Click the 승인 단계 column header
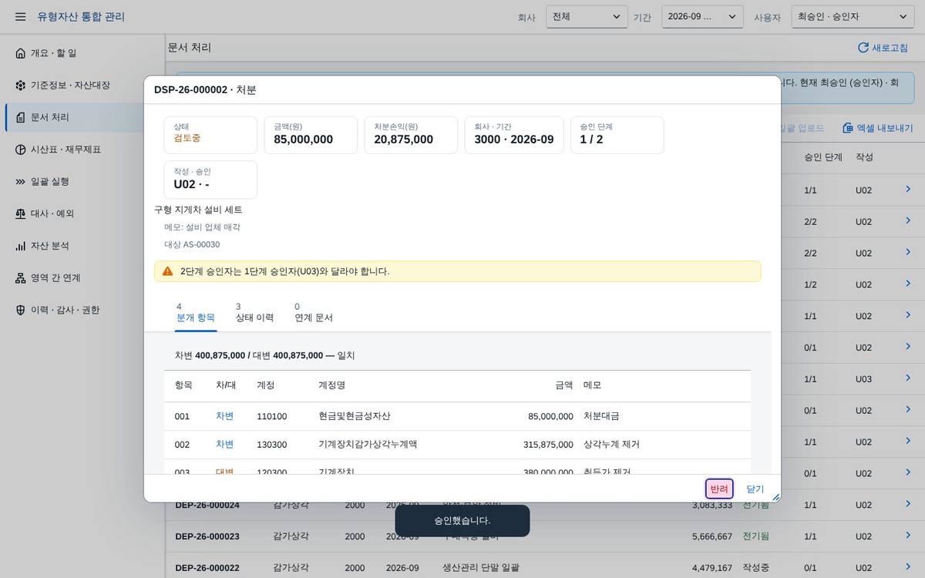 pos(823,157)
